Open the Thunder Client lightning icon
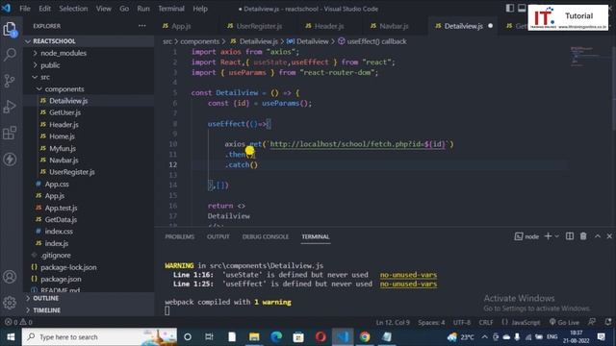The height and width of the screenshot is (346, 616). pos(10,159)
